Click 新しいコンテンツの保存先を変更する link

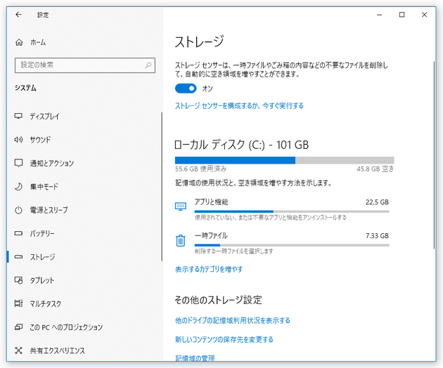[x=224, y=339]
